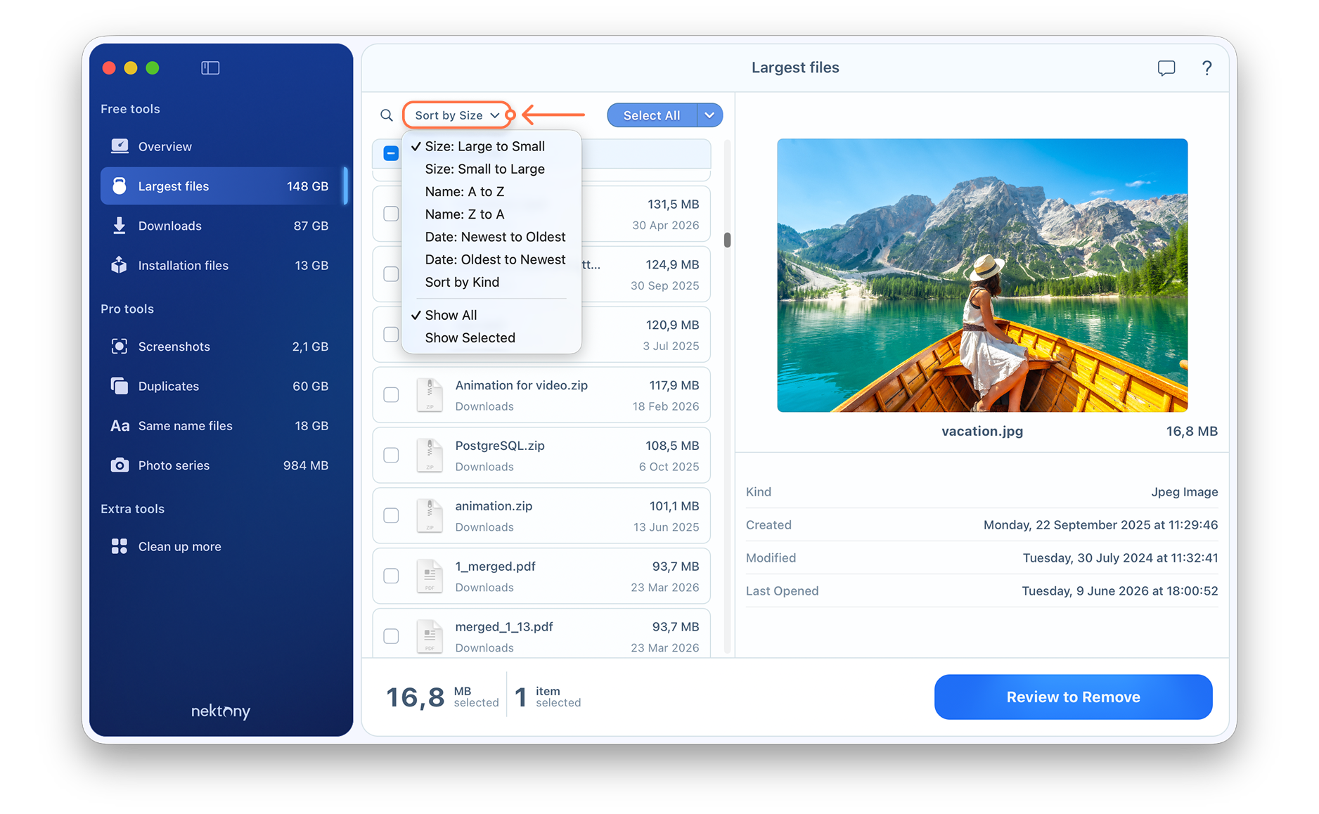Check the merged_1_13.pdf checkbox

point(391,636)
